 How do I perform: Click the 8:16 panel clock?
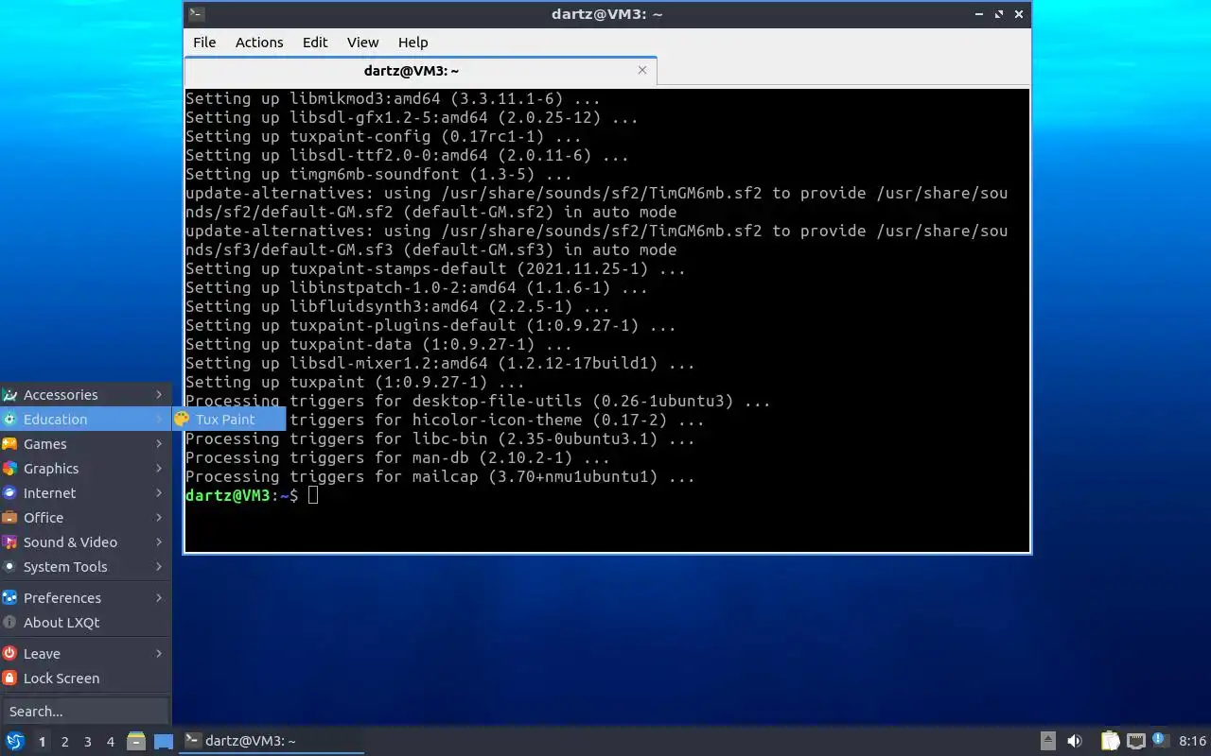point(1192,741)
